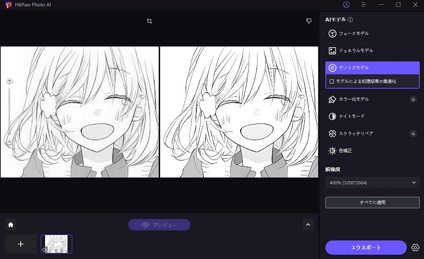Select the ナイトモード night mode
The width and height of the screenshot is (424, 259).
click(373, 116)
